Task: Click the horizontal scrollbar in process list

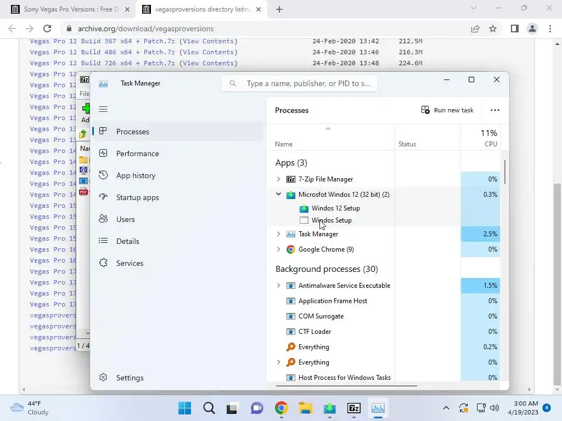Action: pos(346,386)
